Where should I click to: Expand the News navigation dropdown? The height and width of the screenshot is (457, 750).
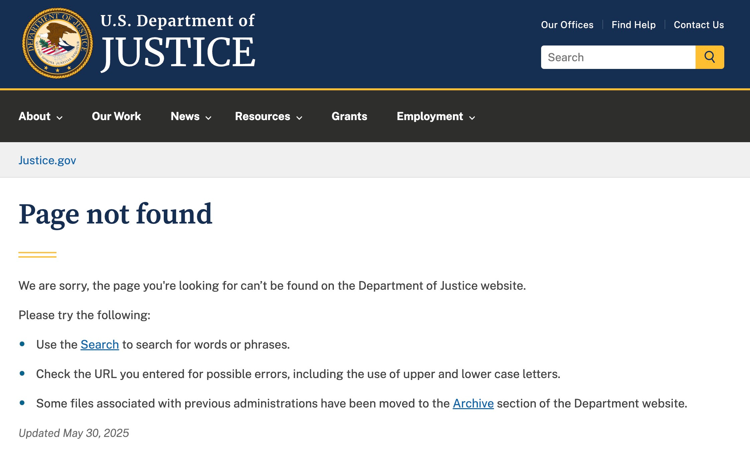(190, 116)
